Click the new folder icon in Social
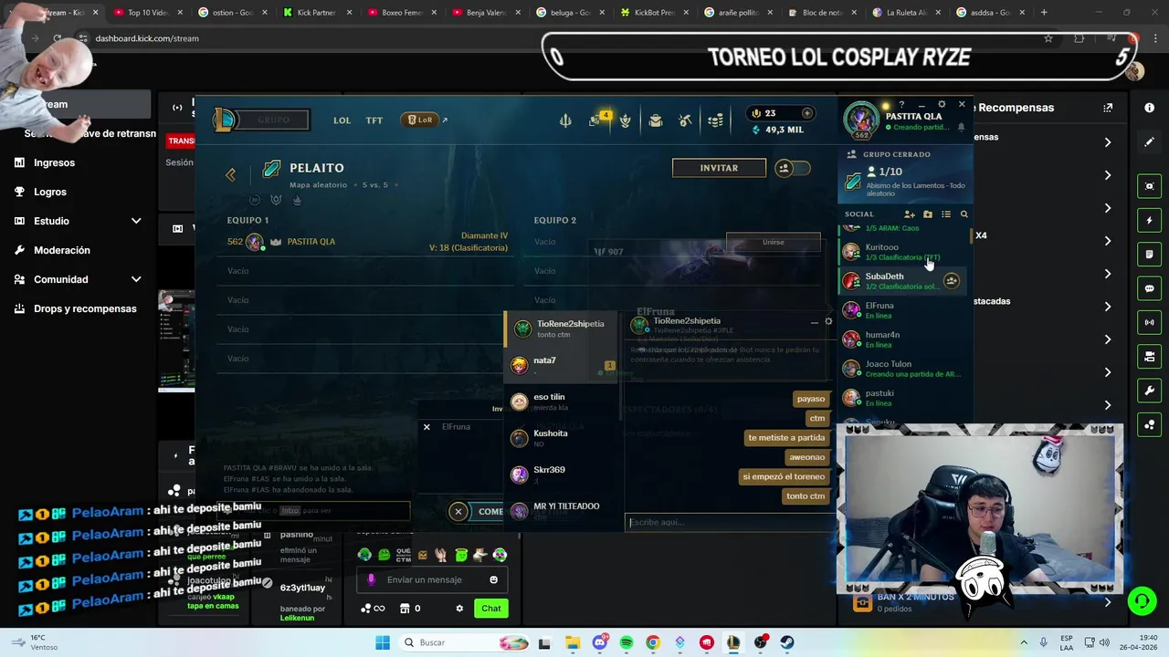Image resolution: width=1169 pixels, height=657 pixels. [x=927, y=214]
